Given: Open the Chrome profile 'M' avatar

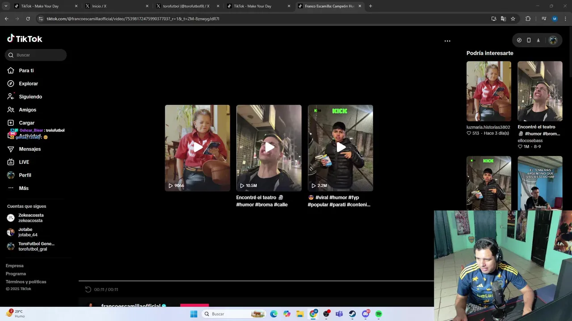Looking at the screenshot, I should click(555, 19).
